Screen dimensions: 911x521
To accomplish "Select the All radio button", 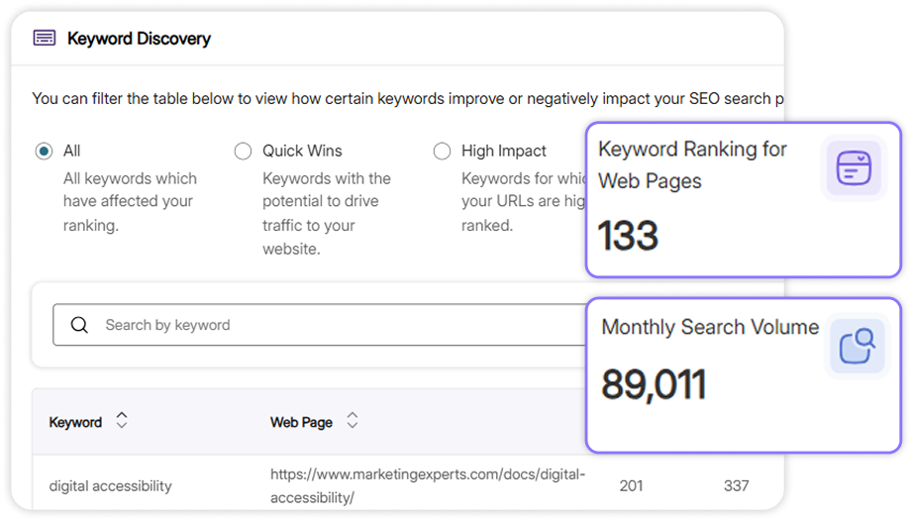I will coord(44,152).
